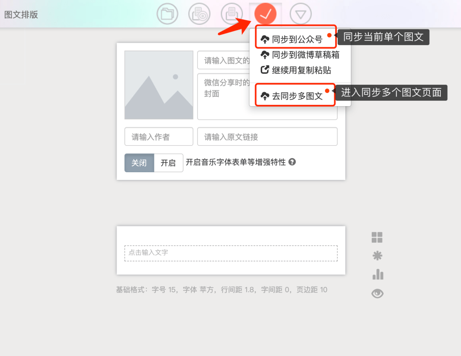Select 同步到微博草稿箱 menu item
Screen dimensions: 461x356
[300, 55]
